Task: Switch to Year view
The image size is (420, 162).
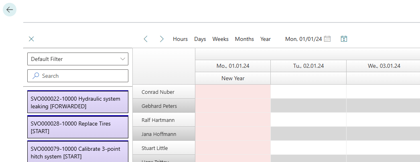Action: (266, 39)
